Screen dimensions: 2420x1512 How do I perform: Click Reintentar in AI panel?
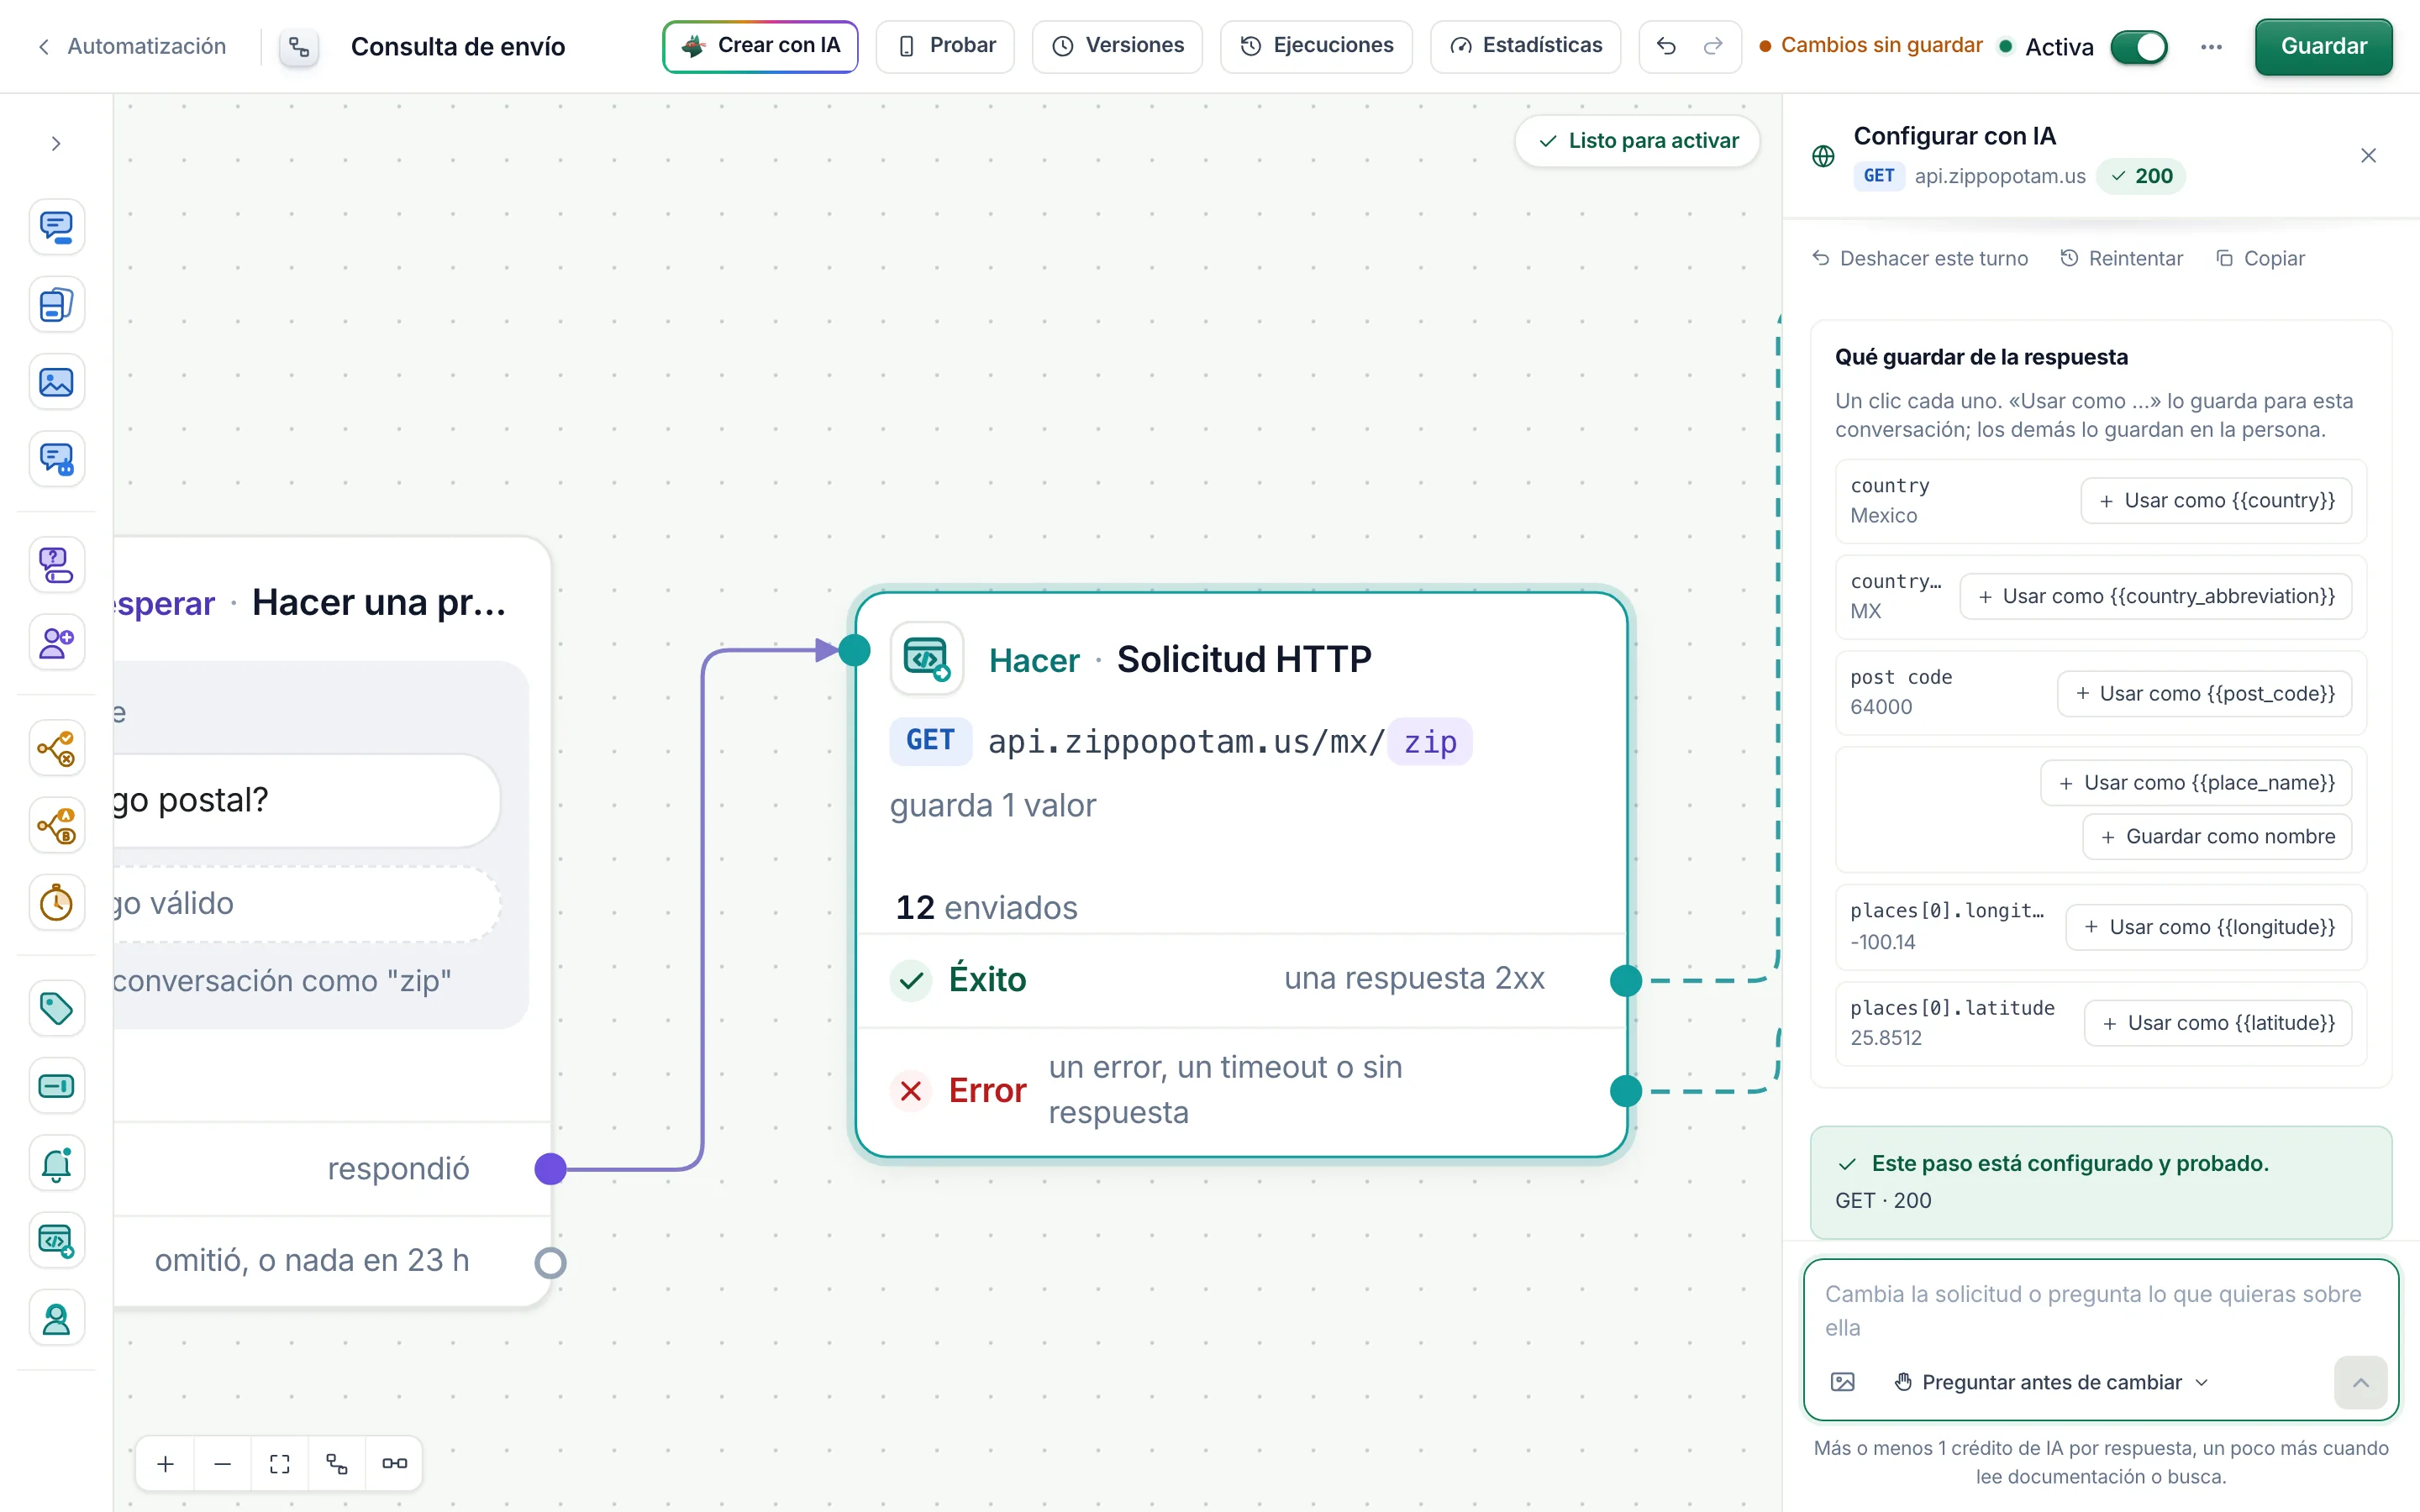(2121, 258)
